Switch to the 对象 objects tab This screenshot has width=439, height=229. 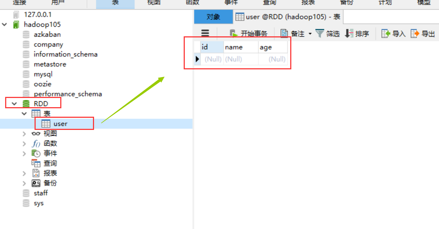pyautogui.click(x=213, y=17)
